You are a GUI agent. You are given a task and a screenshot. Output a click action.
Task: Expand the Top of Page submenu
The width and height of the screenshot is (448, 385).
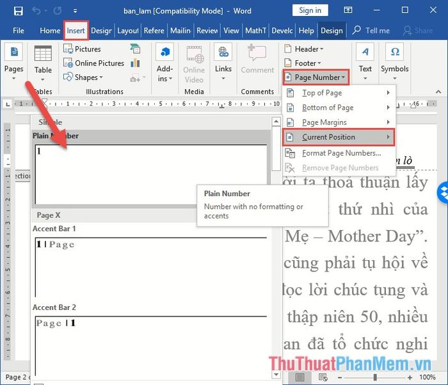click(x=339, y=93)
